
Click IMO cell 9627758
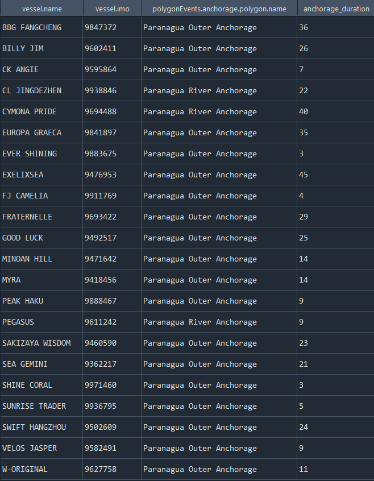[101, 470]
